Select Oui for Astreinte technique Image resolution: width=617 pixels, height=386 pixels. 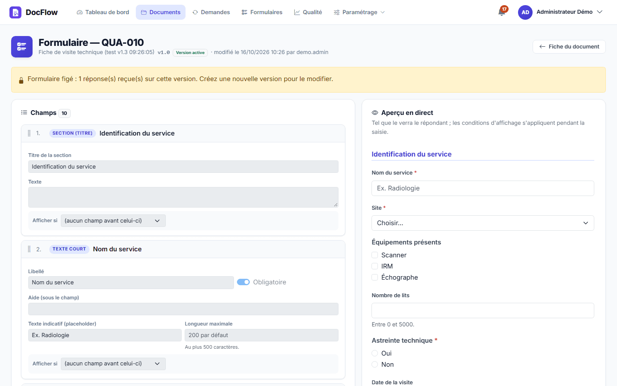[375, 353]
